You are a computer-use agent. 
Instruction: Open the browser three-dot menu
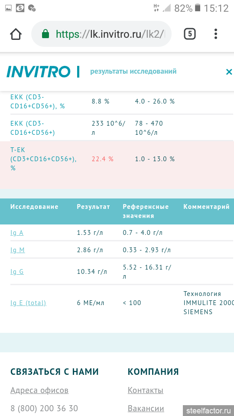coord(216,34)
